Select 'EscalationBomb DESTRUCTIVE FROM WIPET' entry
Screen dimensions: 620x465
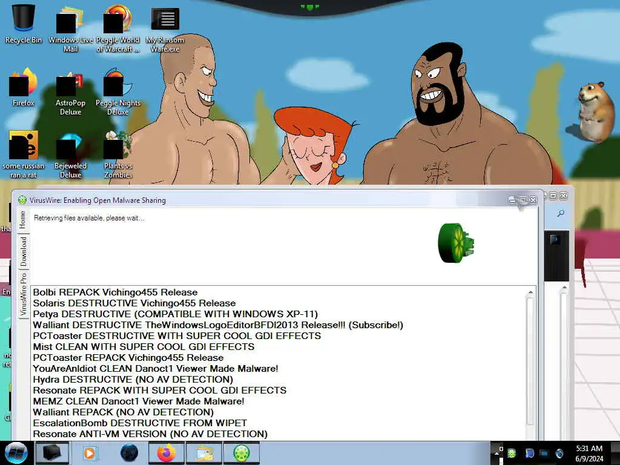coord(140,423)
